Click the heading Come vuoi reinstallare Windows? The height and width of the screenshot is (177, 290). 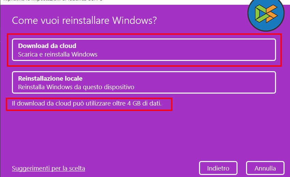point(84,20)
